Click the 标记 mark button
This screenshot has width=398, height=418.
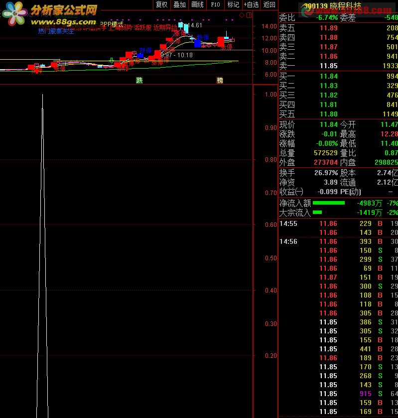(233, 4)
